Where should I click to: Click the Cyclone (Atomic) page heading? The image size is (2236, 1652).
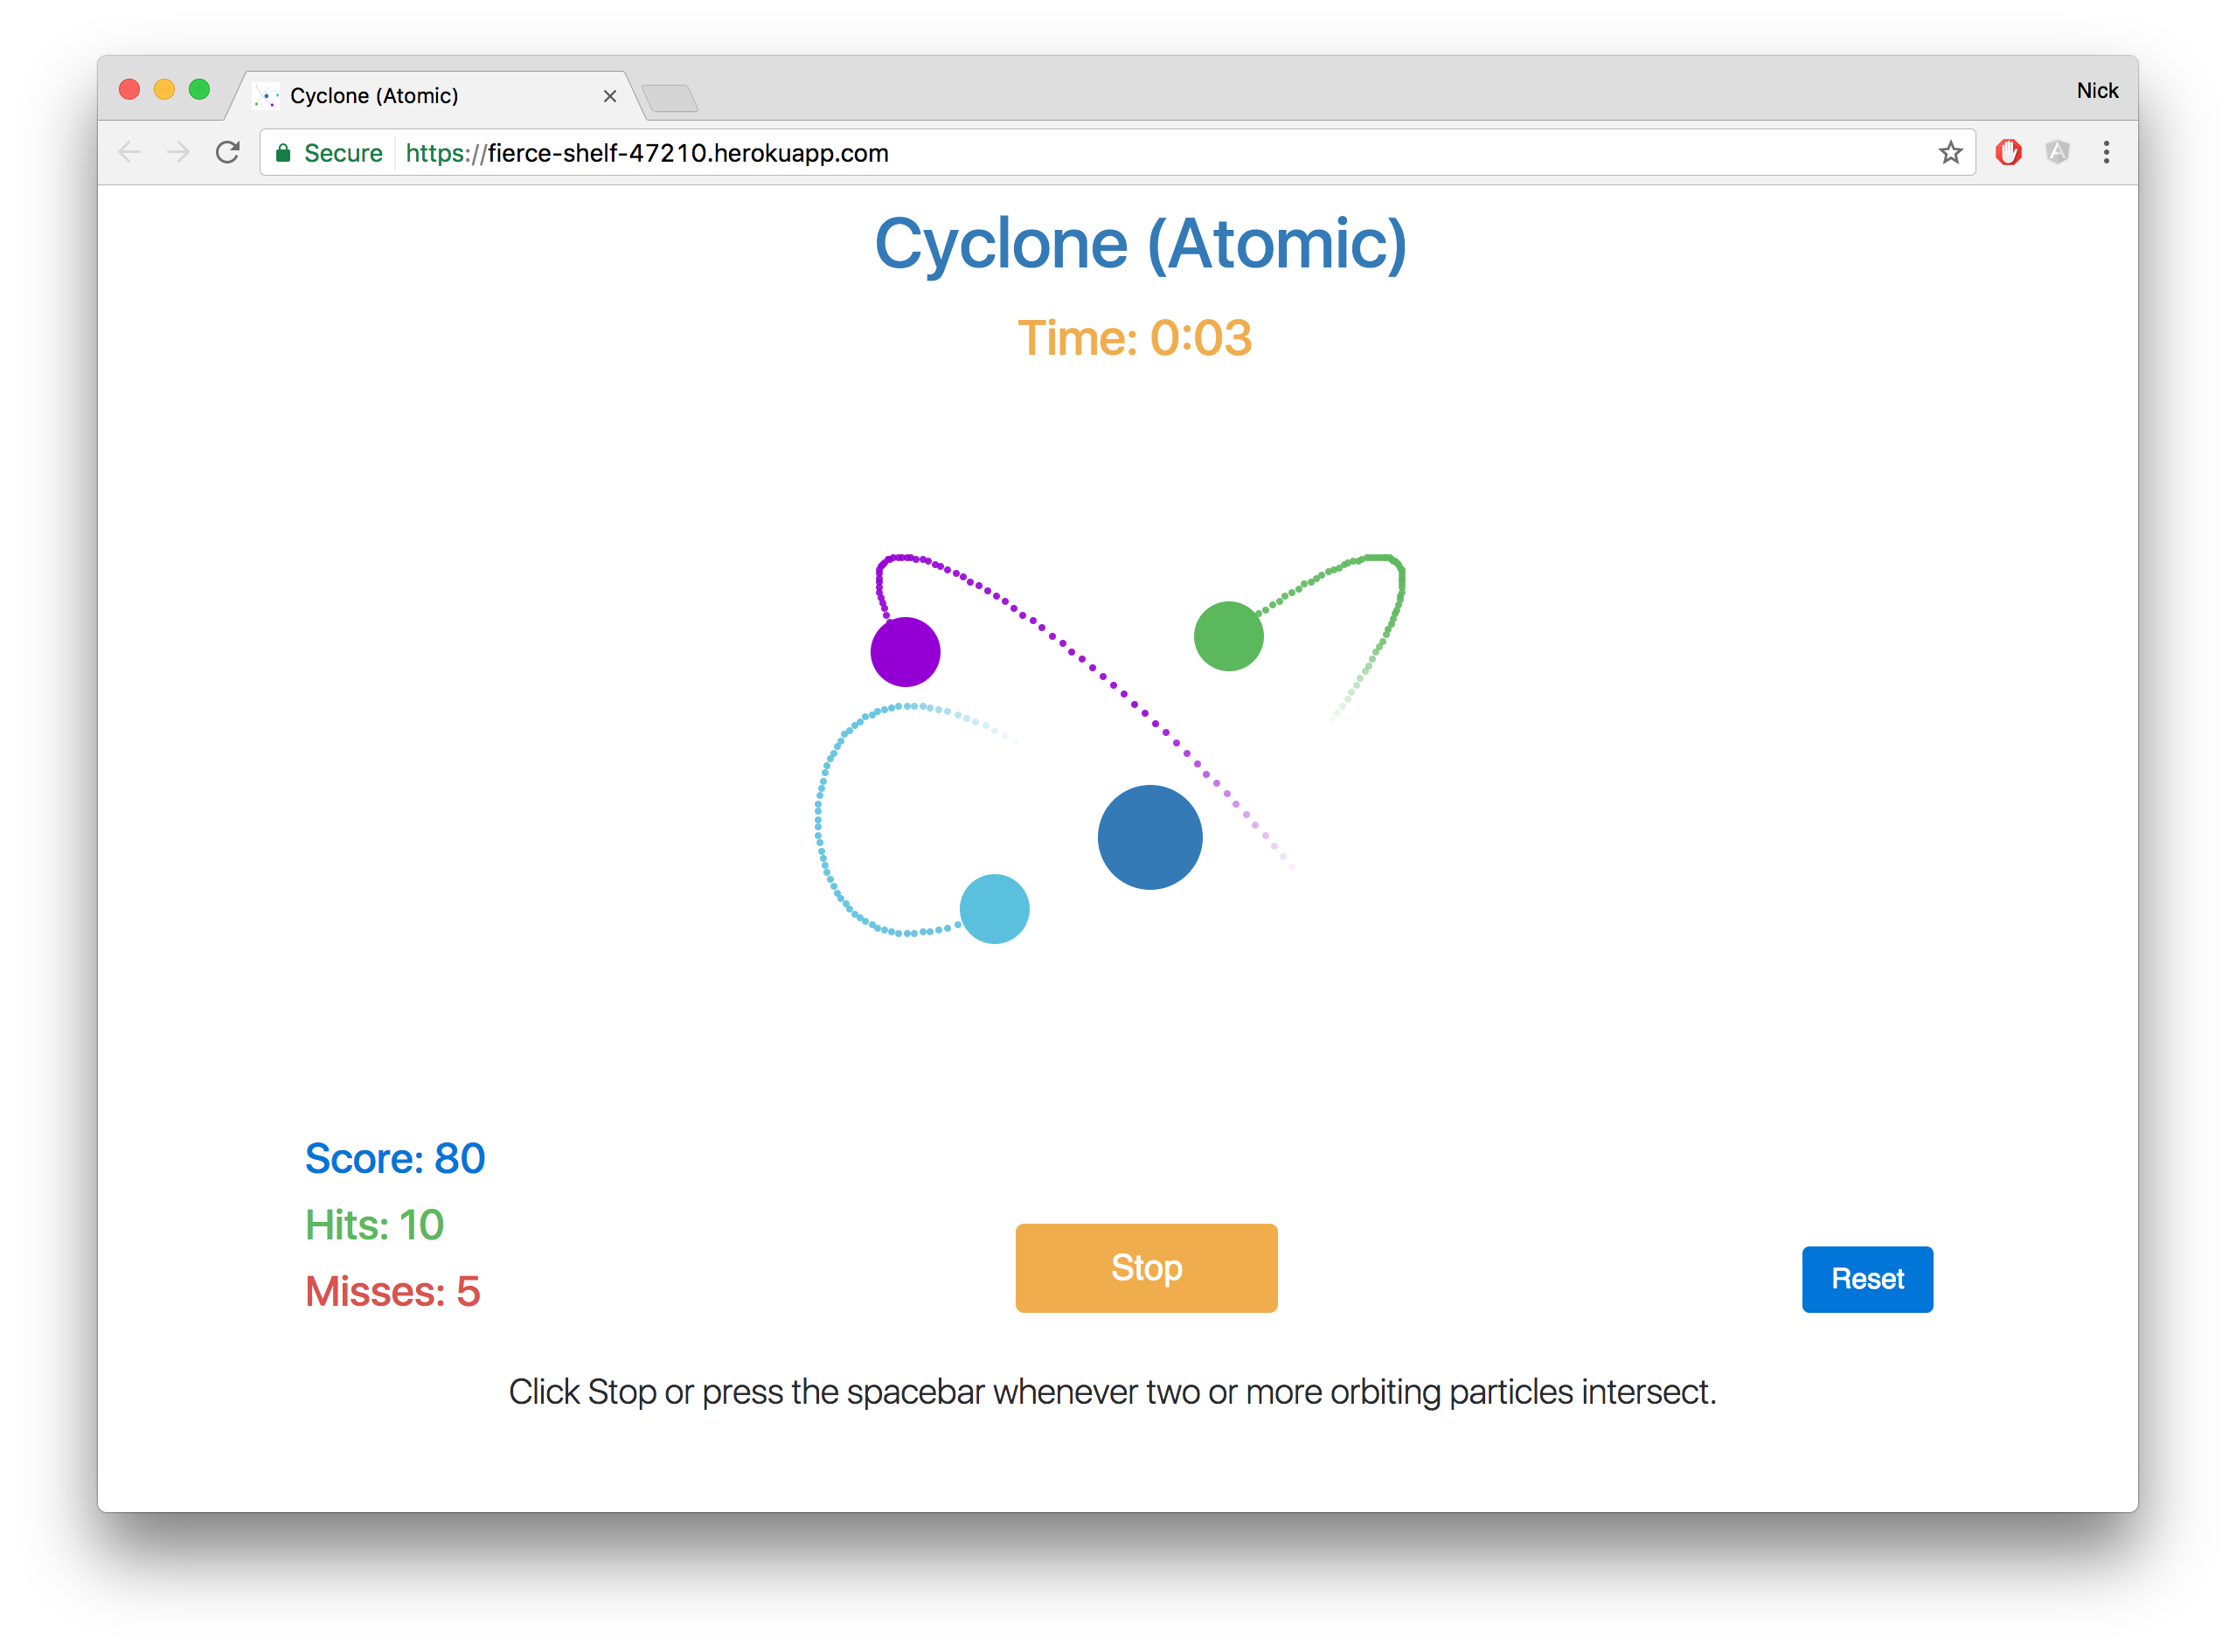tap(1141, 244)
